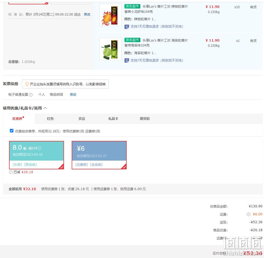Click the 京东超市 badge on 海苔粒薯片

click(x=132, y=40)
